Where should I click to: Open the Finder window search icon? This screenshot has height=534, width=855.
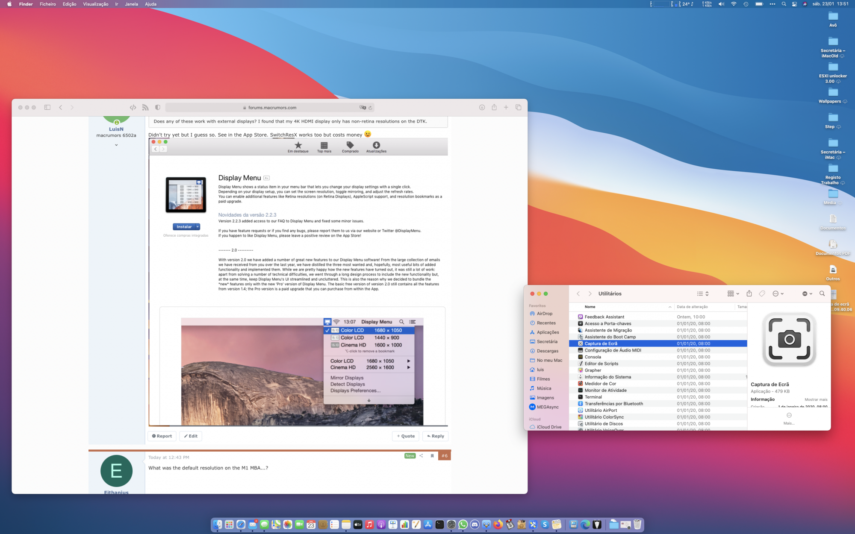(822, 293)
